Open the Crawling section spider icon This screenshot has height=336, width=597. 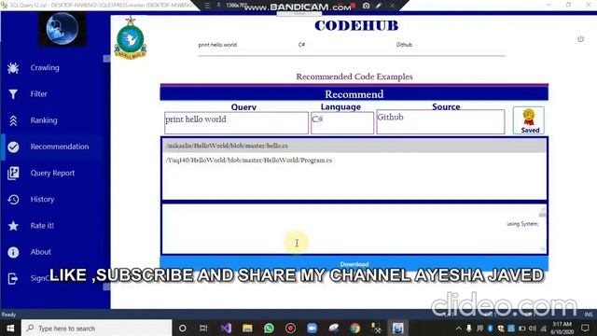13,68
